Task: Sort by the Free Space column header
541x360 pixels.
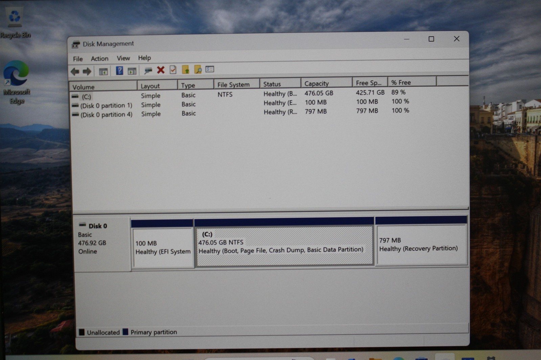Action: [370, 83]
